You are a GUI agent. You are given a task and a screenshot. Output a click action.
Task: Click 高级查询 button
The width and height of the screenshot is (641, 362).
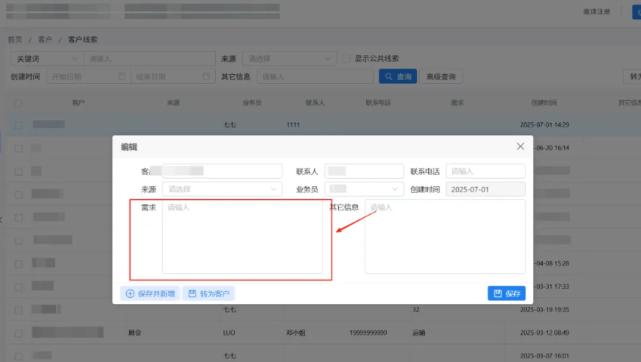tap(441, 76)
